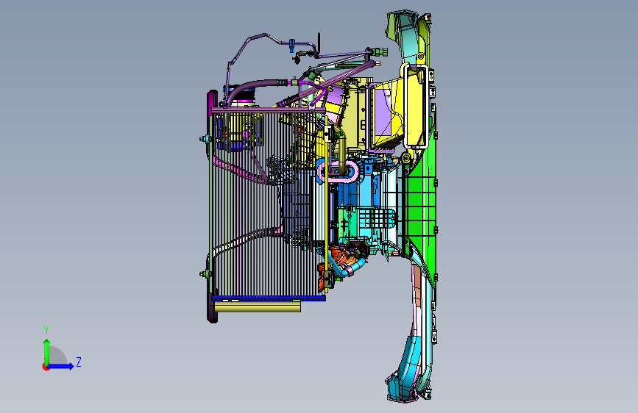
Task: Click the blue Z axis arrow of the triad
Action: pyautogui.click(x=61, y=366)
